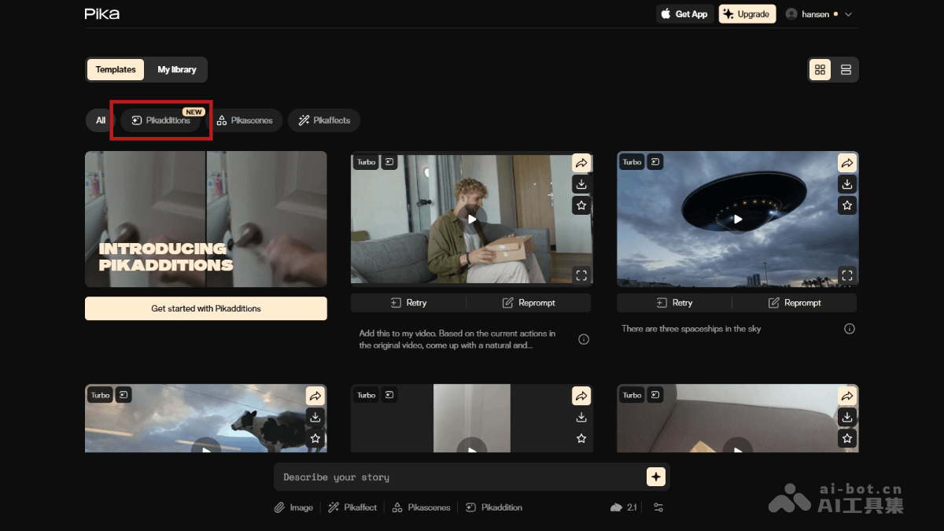Open generation settings sliders icon
This screenshot has width=944, height=531.
(x=658, y=507)
